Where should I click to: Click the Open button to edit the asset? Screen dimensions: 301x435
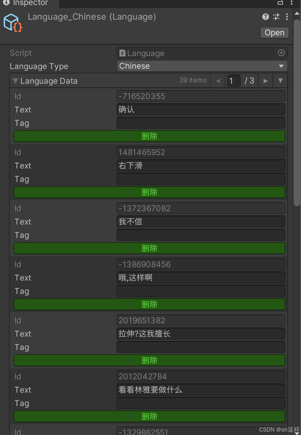[x=274, y=32]
